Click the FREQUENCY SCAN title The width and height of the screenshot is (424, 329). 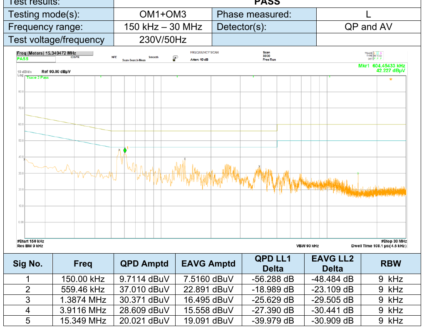click(x=204, y=52)
